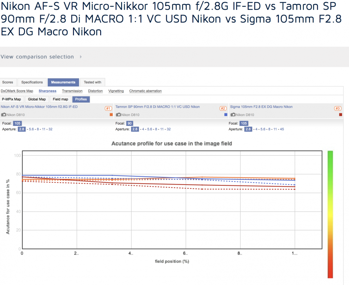Select aperture 2.8 for Nikon lens
The image size is (349, 285).
(x=22, y=129)
